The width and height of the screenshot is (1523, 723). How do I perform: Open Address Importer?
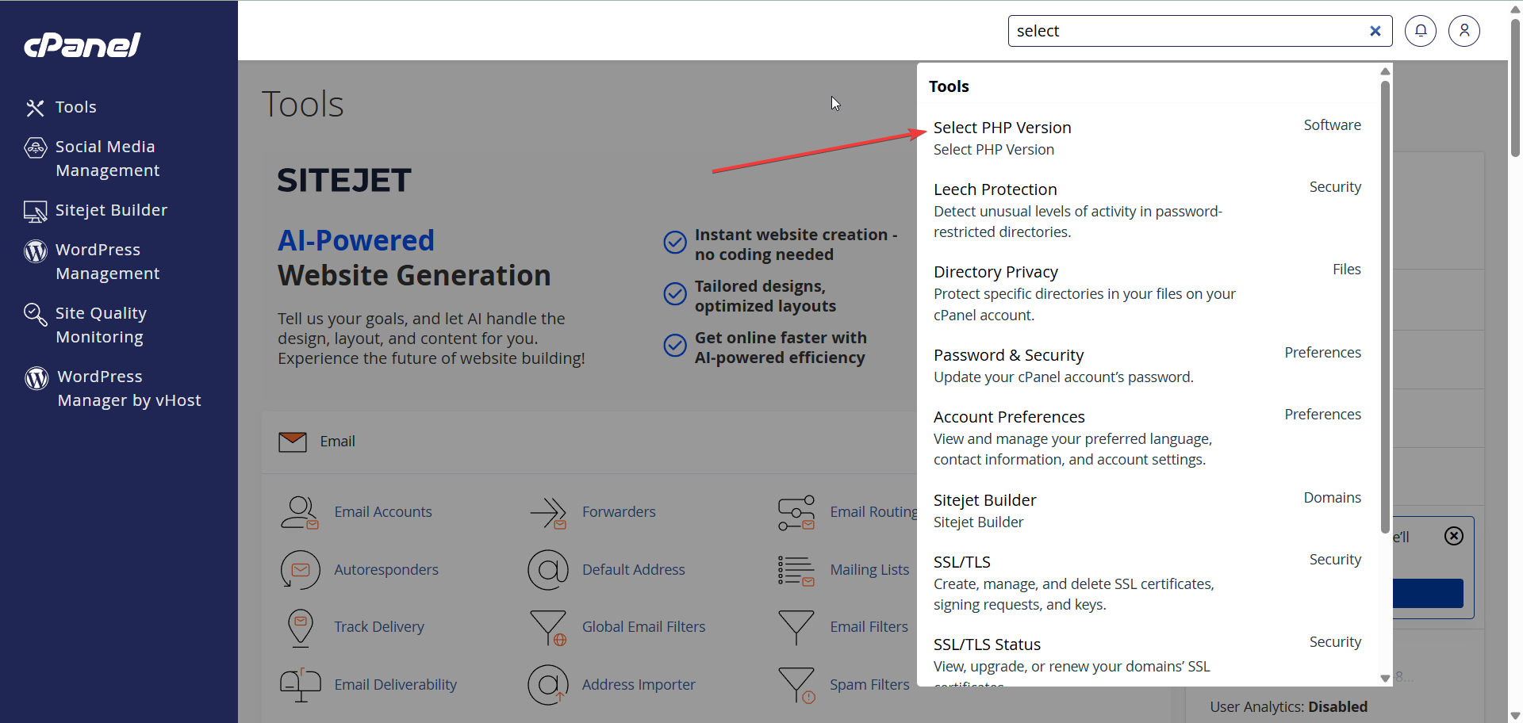639,685
